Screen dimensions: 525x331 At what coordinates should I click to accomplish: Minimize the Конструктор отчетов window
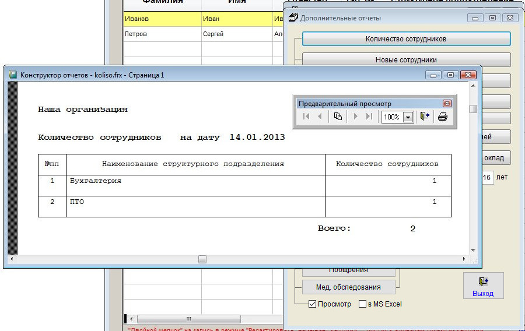coord(433,75)
